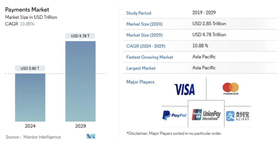Viewport: 280px width, 143px height.
Task: Select the PayPal logo
Action: [174, 115]
